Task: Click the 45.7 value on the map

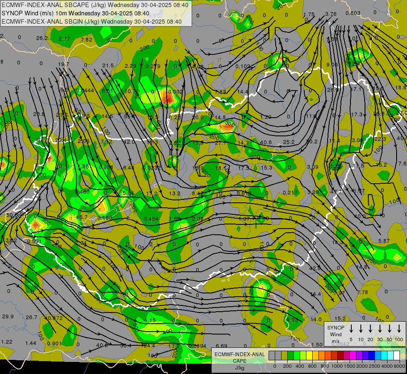Action: coord(82,217)
